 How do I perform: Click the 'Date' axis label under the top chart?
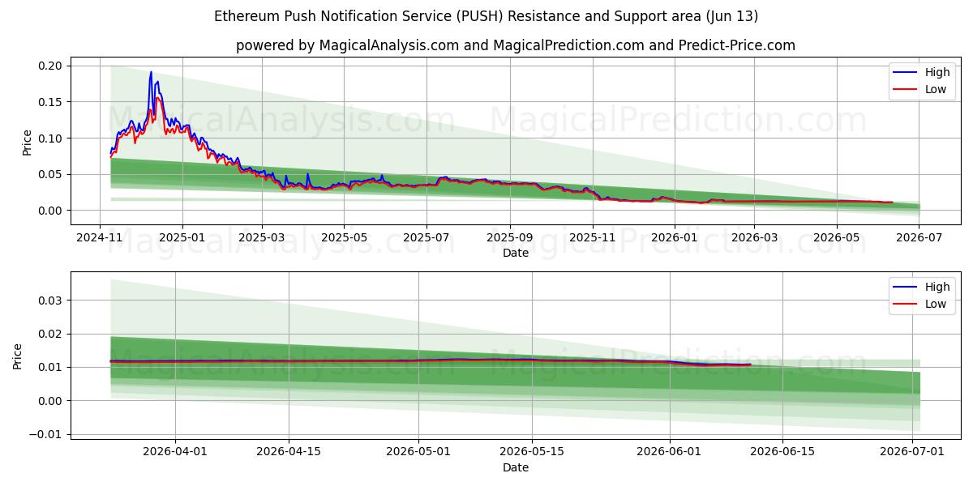pyautogui.click(x=516, y=254)
